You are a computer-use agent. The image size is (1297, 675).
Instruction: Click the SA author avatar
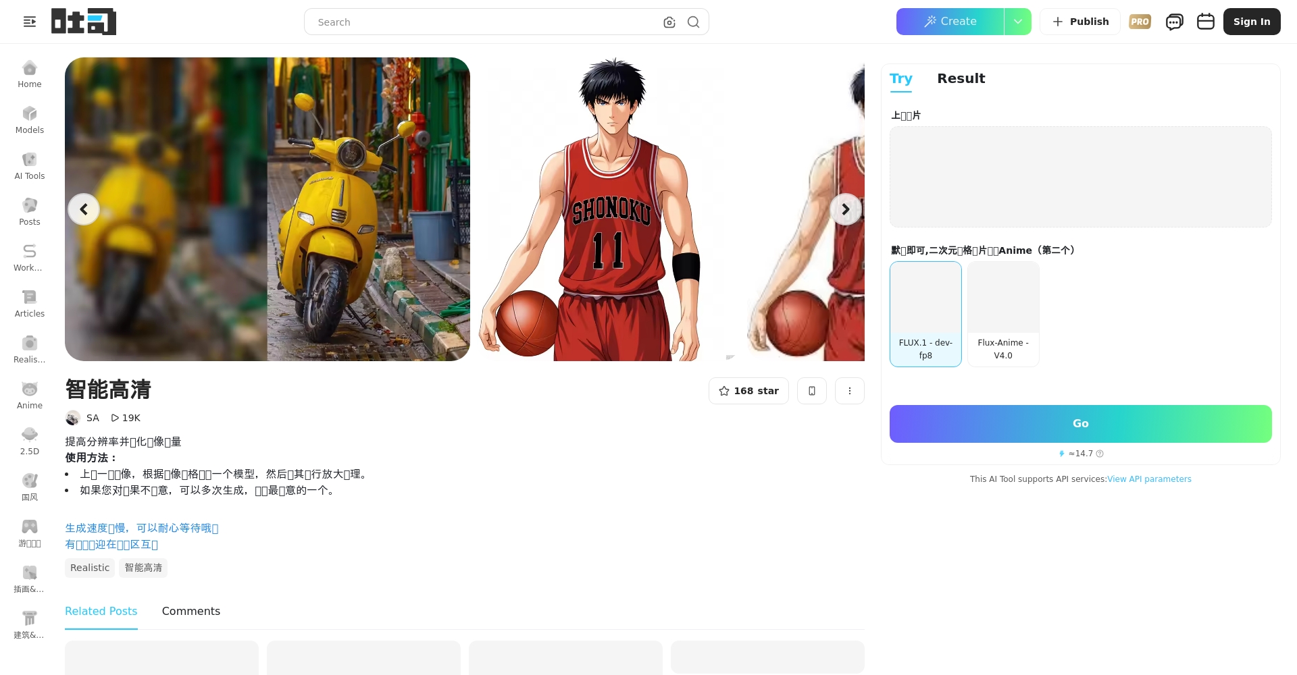(x=73, y=418)
